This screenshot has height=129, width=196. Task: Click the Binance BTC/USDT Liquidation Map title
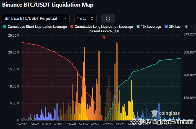[x=48, y=5]
